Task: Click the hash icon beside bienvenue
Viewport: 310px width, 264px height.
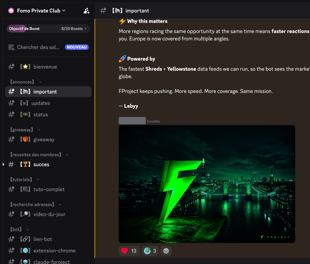Action: [x=11, y=67]
